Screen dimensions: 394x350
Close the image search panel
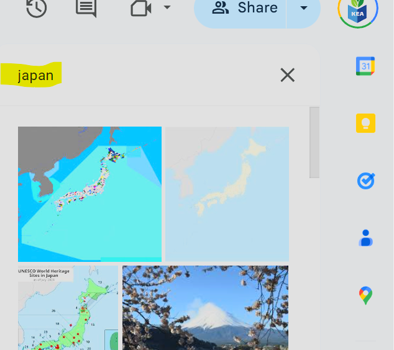pyautogui.click(x=288, y=74)
